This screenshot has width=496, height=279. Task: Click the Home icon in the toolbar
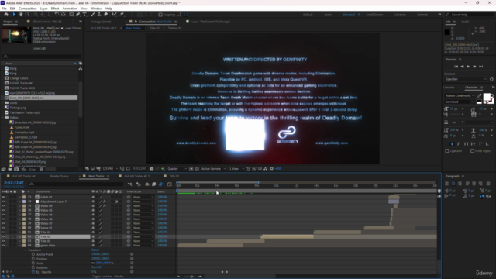pyautogui.click(x=6, y=15)
